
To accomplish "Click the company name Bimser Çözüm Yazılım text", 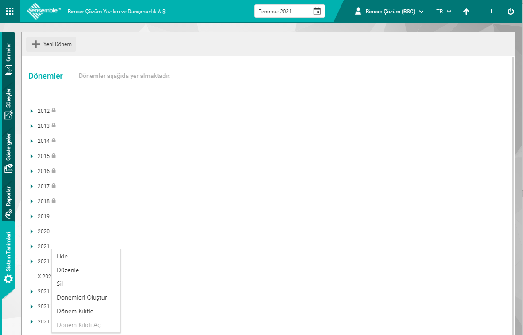I will pyautogui.click(x=117, y=12).
